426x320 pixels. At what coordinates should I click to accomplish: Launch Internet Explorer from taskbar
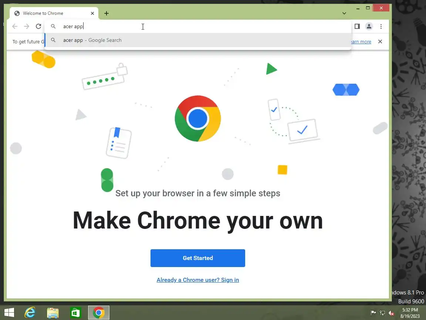coord(30,313)
